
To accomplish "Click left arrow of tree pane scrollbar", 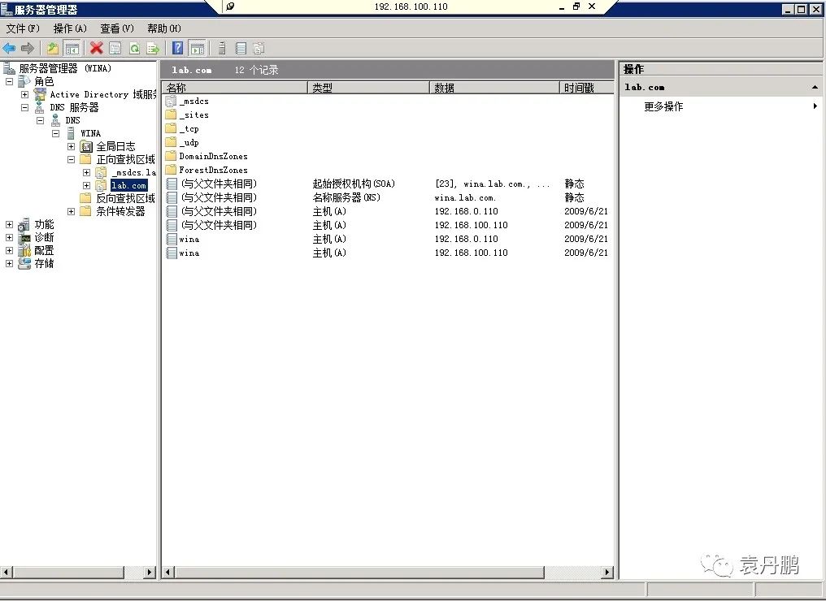I will click(x=6, y=572).
